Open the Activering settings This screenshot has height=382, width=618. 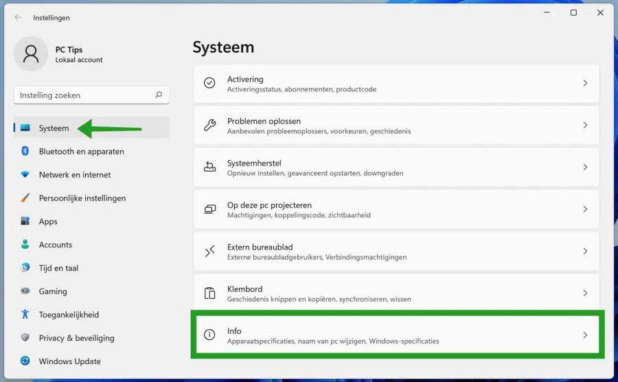396,84
